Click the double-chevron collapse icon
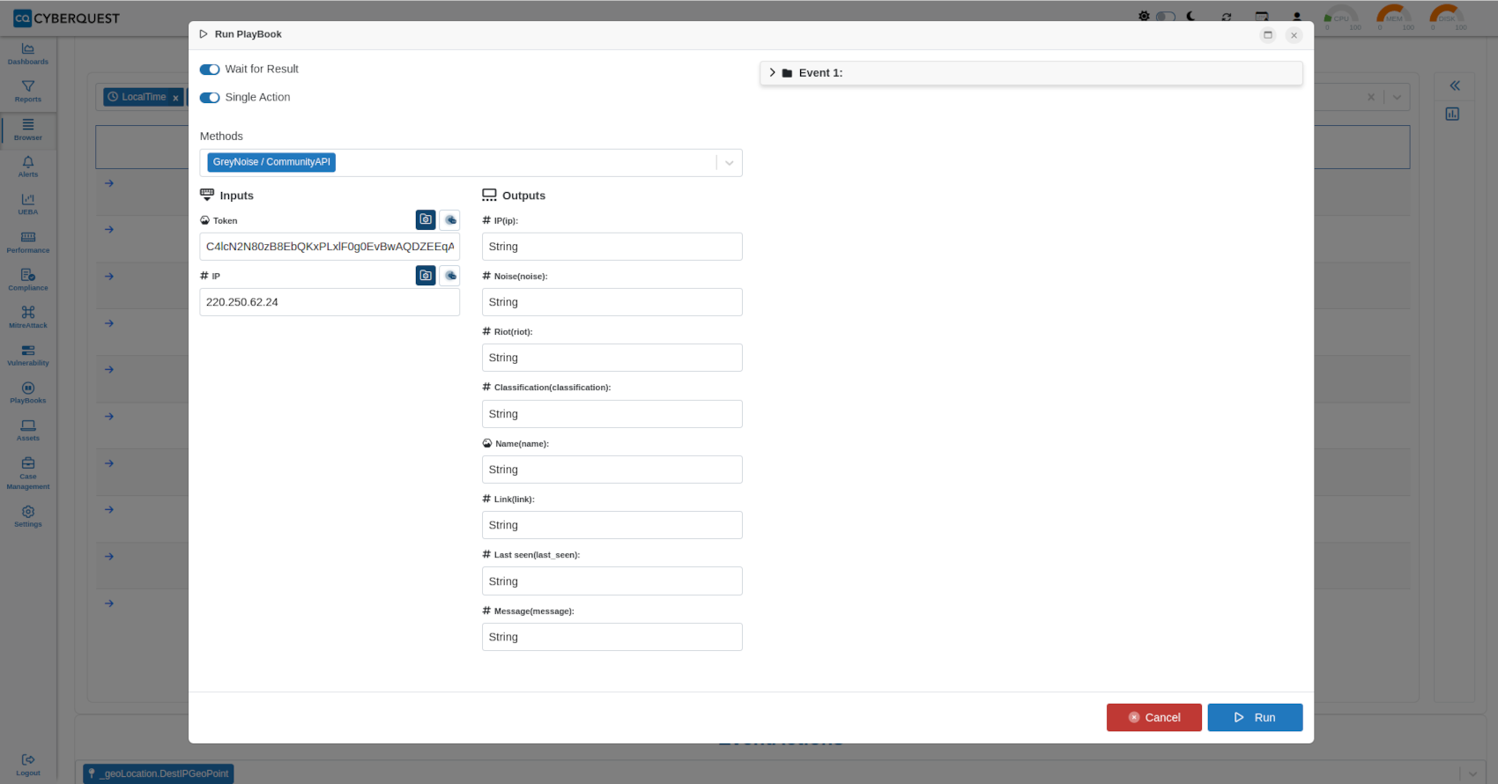The height and width of the screenshot is (784, 1498). 1455,85
